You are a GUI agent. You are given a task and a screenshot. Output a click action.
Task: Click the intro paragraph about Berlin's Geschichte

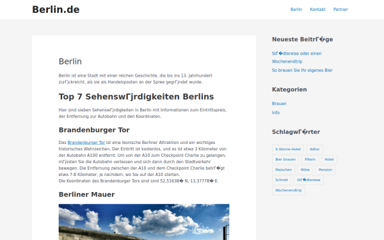pyautogui.click(x=136, y=79)
